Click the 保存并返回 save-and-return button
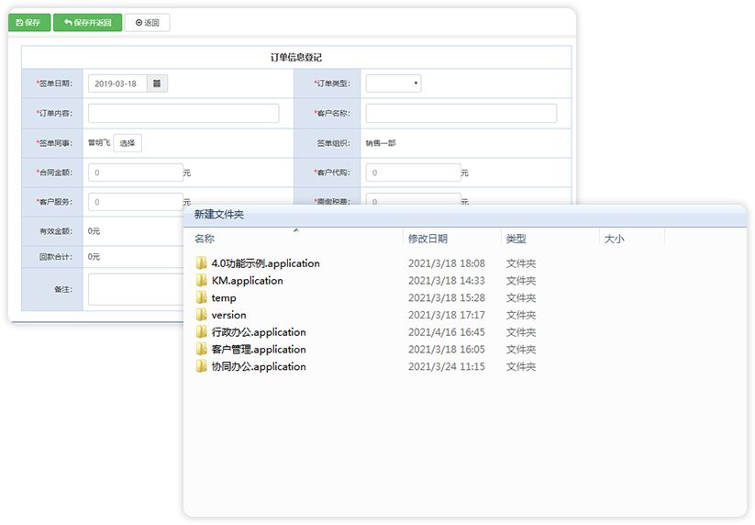Screen dimensions: 755x525 pyautogui.click(x=88, y=23)
